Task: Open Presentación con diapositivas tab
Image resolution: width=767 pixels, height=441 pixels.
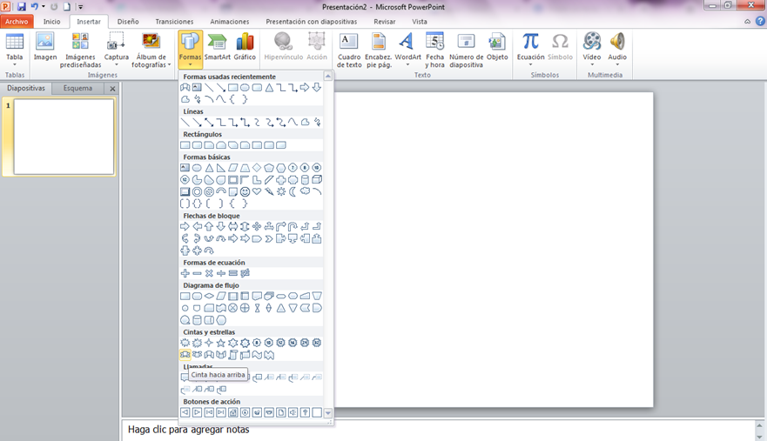Action: tap(311, 22)
